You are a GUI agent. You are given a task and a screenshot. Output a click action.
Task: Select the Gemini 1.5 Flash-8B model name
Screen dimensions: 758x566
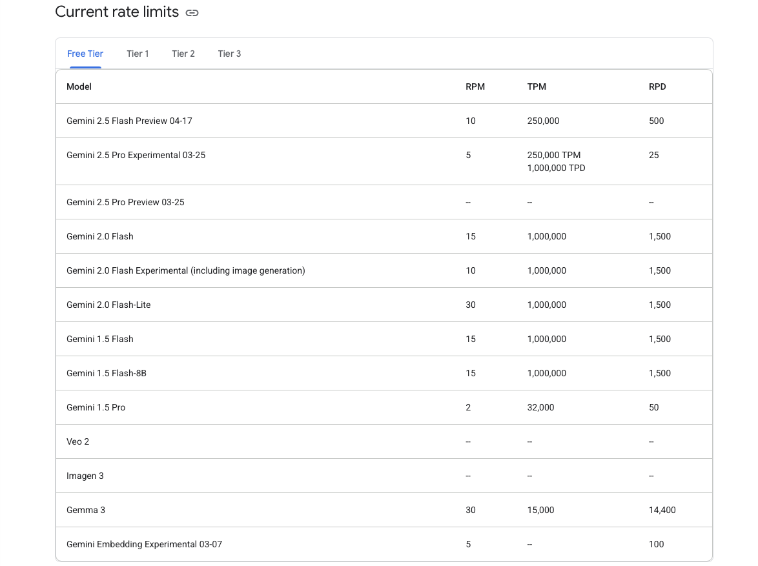[x=107, y=373]
